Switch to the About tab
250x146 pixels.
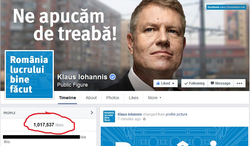click(x=91, y=98)
